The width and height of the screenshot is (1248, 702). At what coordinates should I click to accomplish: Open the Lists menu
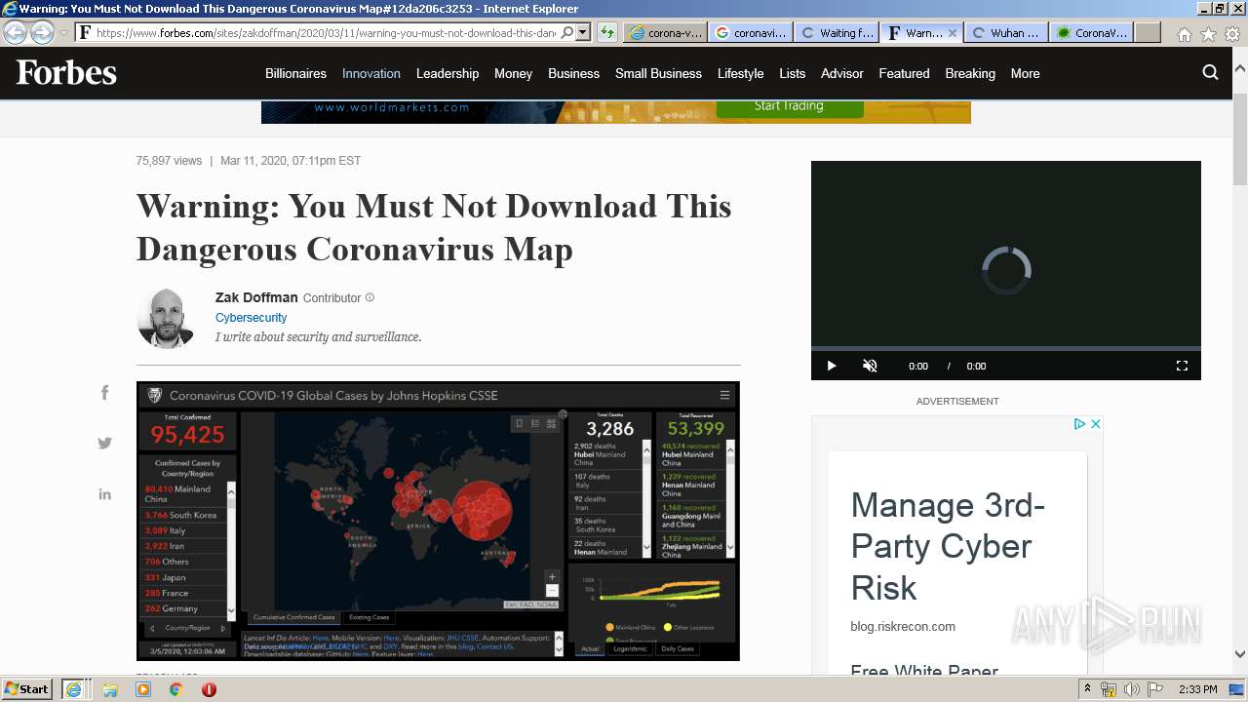point(793,73)
